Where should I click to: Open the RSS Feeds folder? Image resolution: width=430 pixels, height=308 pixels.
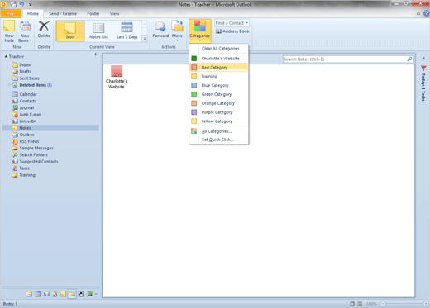point(26,141)
